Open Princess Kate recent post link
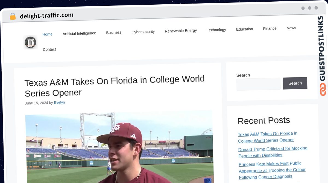 pyautogui.click(x=272, y=170)
